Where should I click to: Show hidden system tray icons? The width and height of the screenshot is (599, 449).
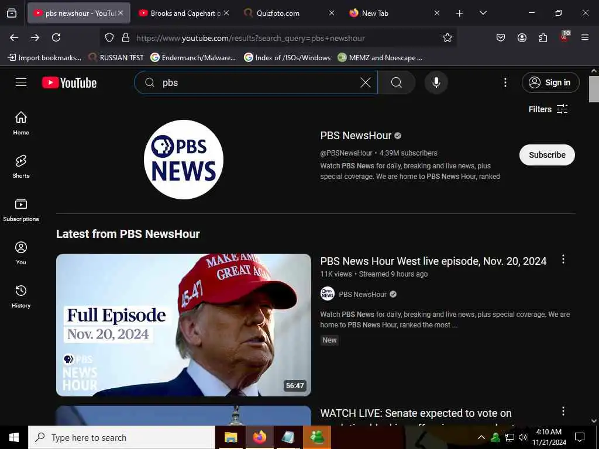[481, 437]
